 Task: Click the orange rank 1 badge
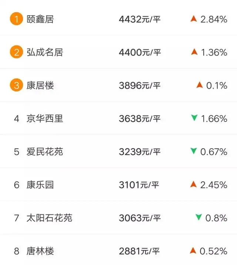point(16,19)
